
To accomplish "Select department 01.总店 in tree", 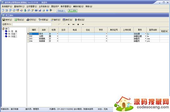I will click(x=13, y=31).
